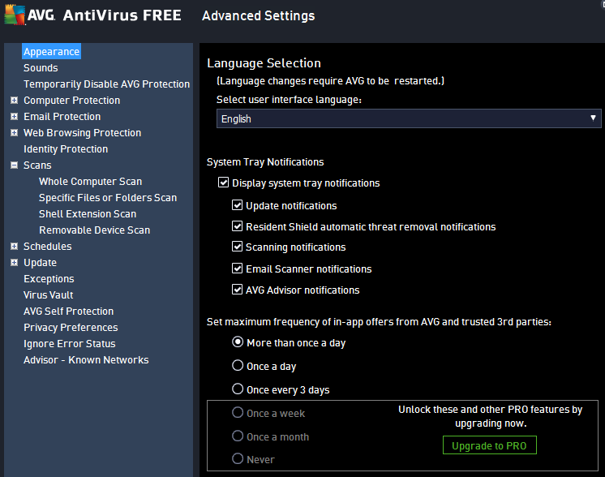Open the Exceptions settings page
The width and height of the screenshot is (605, 477).
point(49,278)
